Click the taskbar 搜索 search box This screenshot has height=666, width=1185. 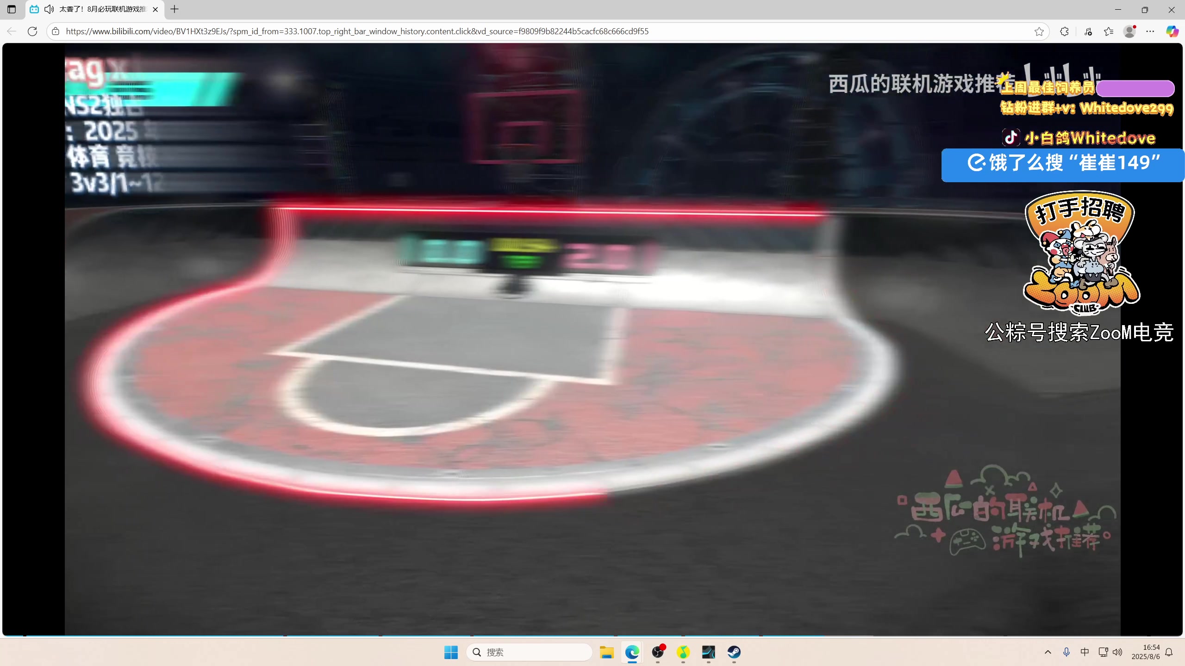[x=529, y=652]
